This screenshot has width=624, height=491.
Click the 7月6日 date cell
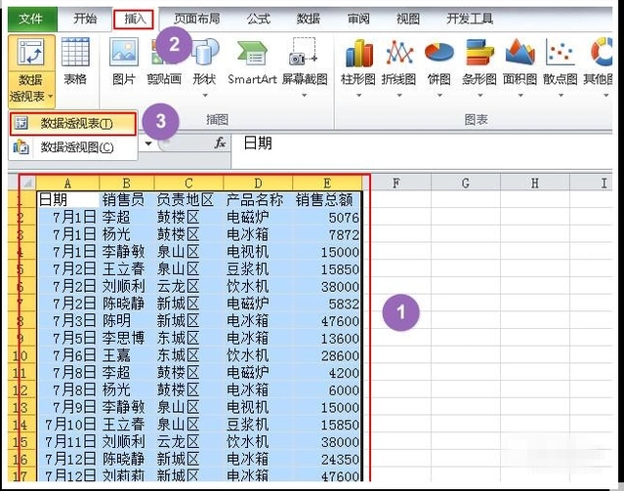coord(67,355)
